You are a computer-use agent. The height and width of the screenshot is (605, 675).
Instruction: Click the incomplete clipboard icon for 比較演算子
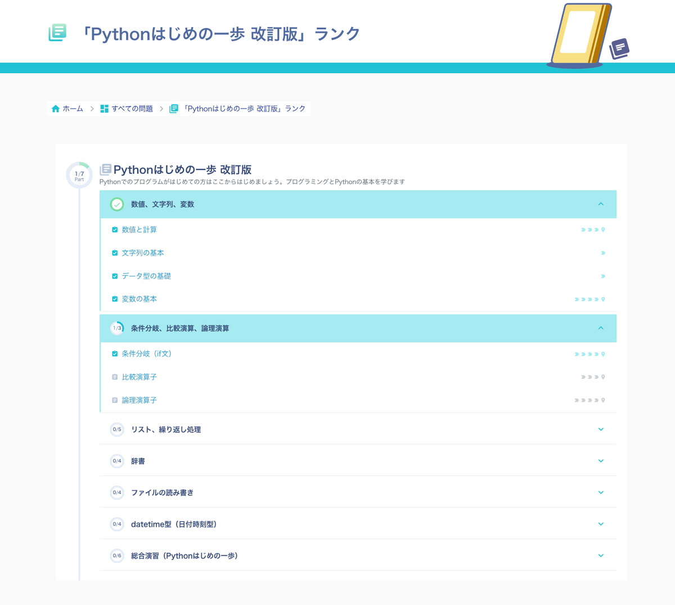click(115, 377)
